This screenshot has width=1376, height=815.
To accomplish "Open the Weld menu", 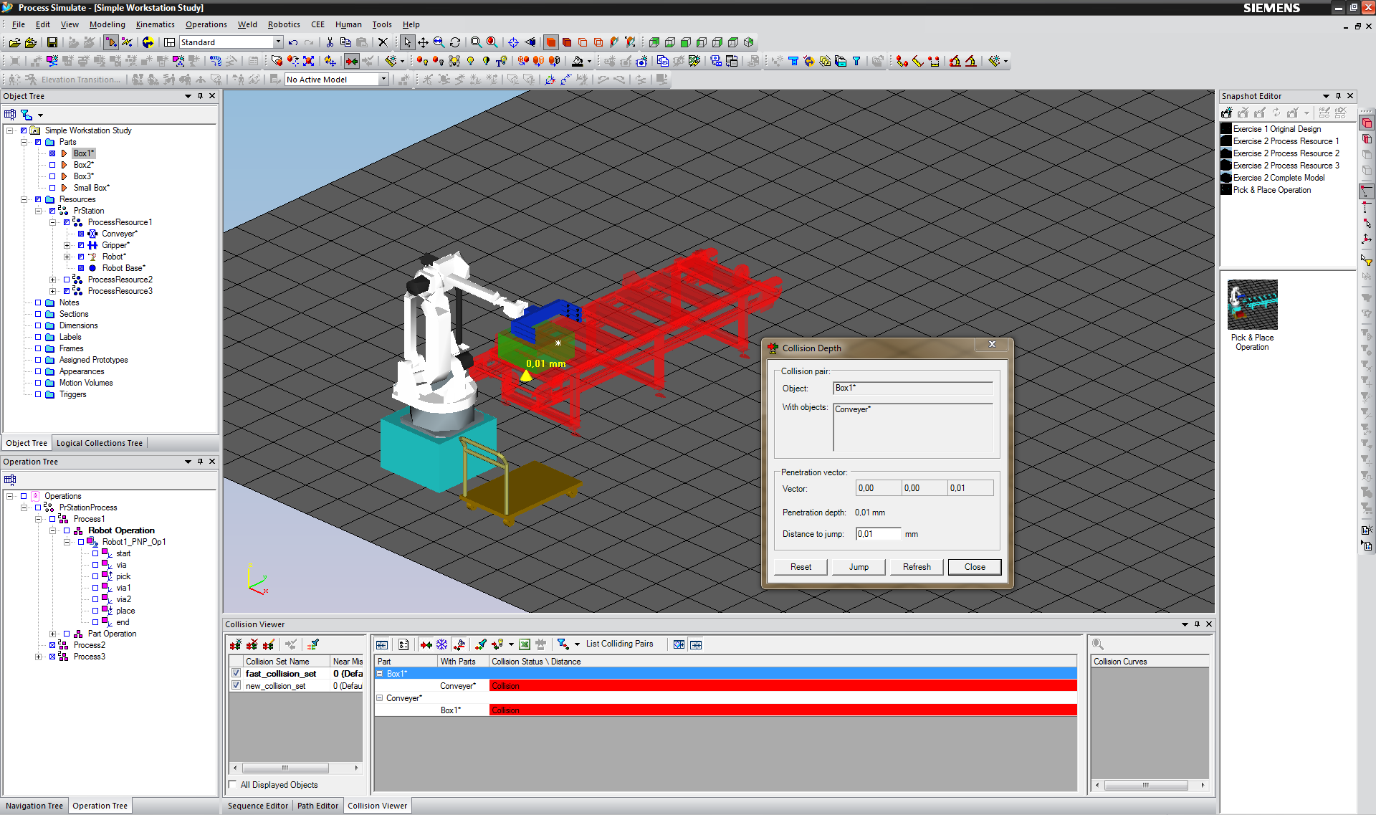I will 247,24.
